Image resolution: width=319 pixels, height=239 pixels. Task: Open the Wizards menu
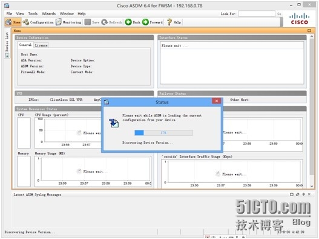(x=48, y=14)
